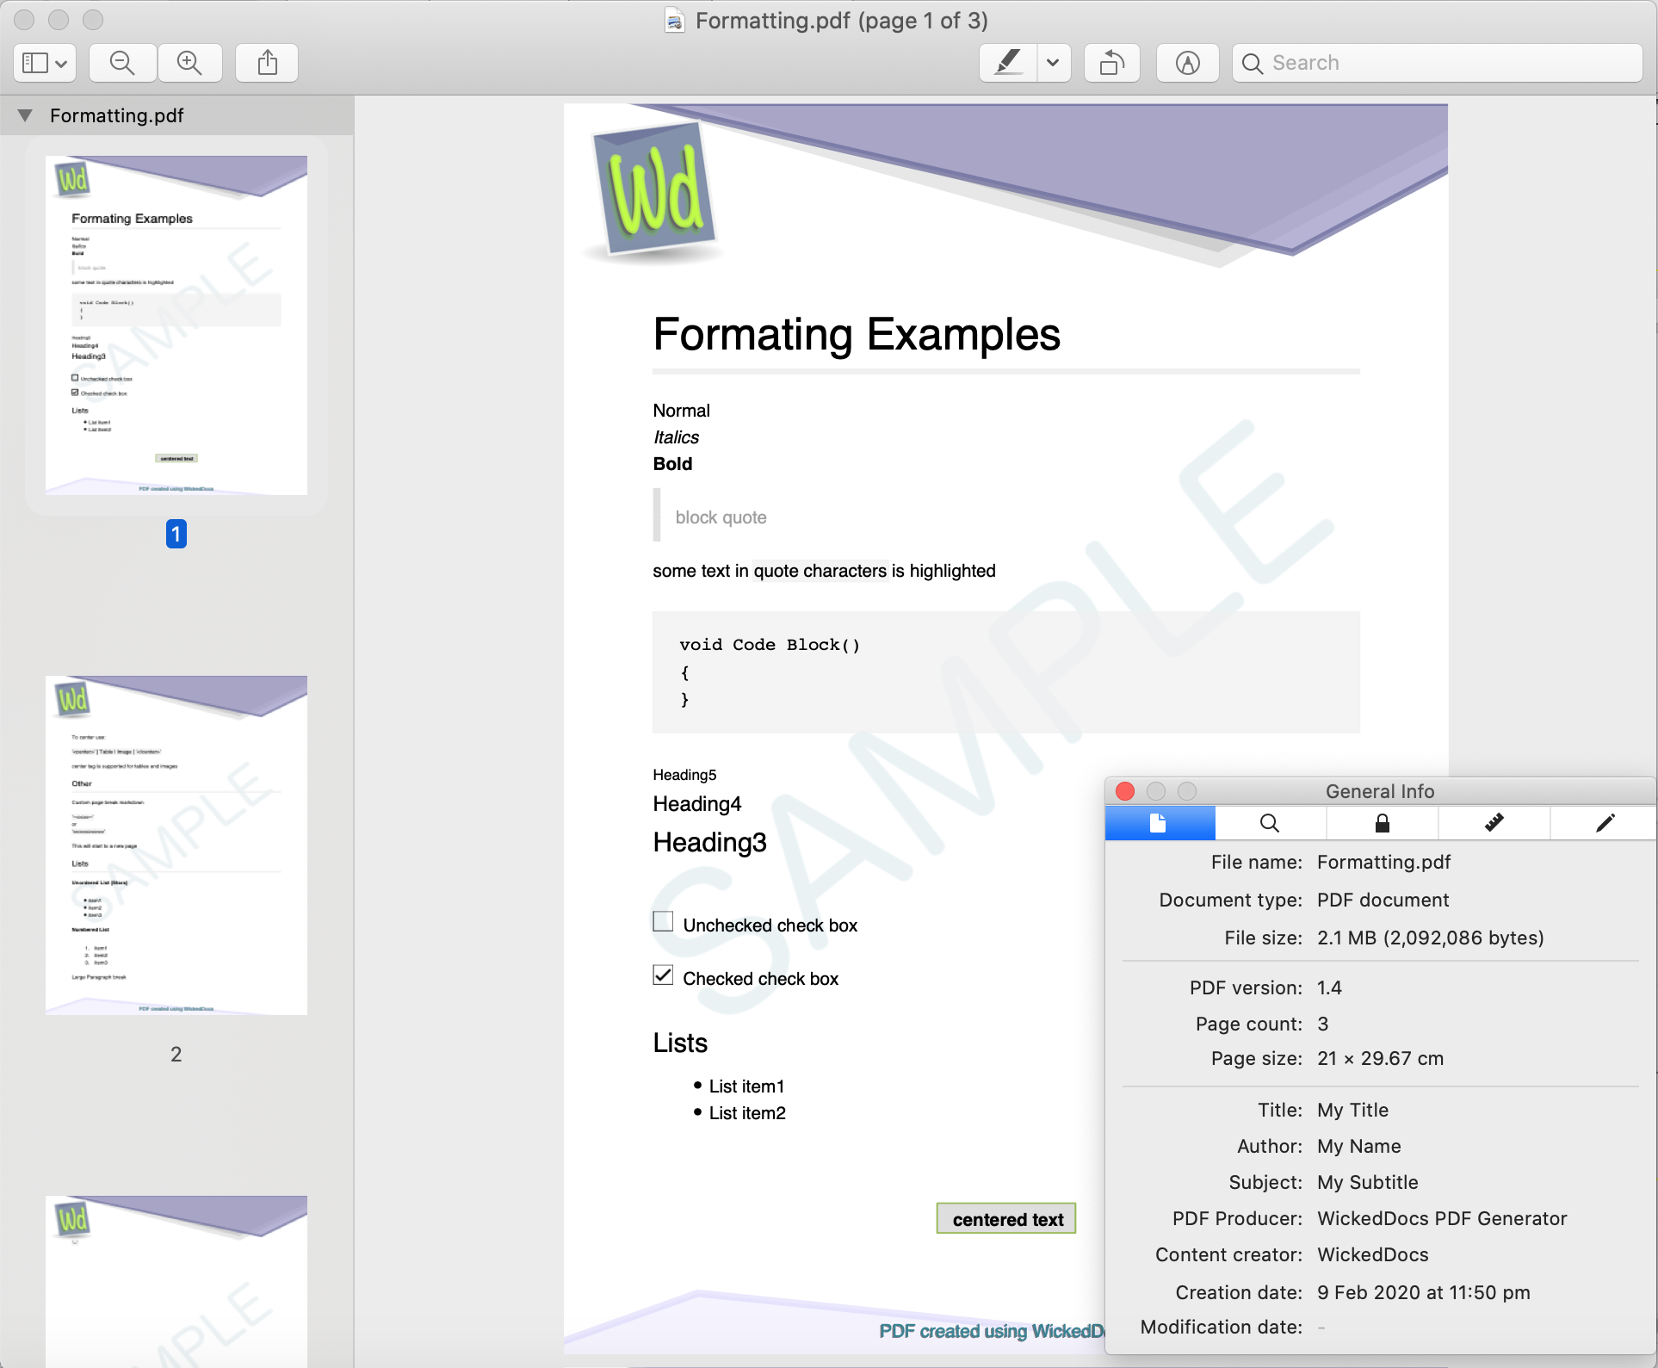Click the zoom out magnifier button
Image resolution: width=1658 pixels, height=1368 pixels.
click(122, 63)
